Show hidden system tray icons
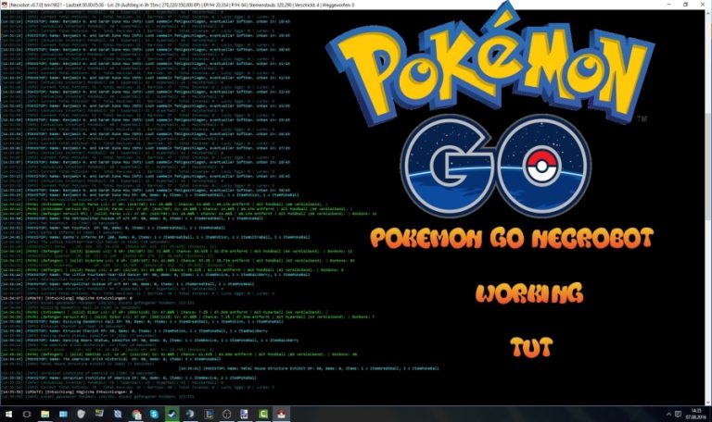The image size is (712, 422). (x=668, y=415)
